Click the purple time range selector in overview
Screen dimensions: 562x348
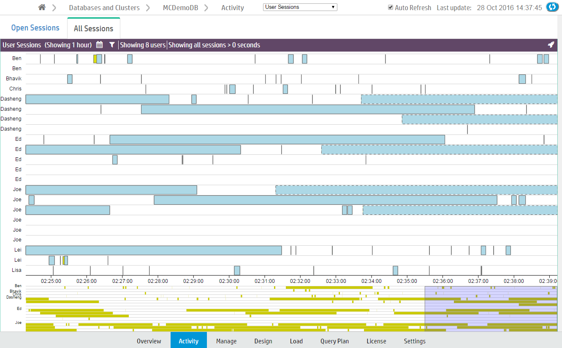click(x=491, y=308)
